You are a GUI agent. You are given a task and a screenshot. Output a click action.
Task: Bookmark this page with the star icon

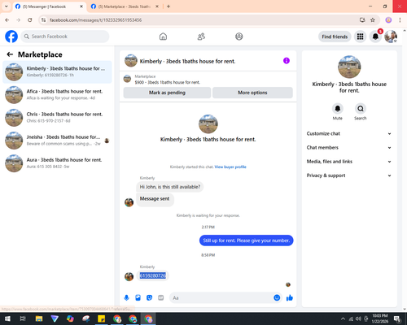pos(373,20)
